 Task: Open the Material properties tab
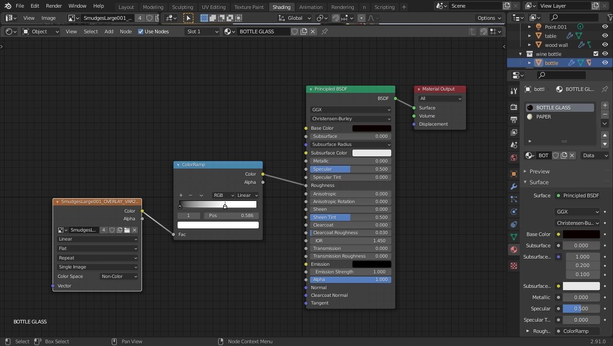tap(513, 250)
